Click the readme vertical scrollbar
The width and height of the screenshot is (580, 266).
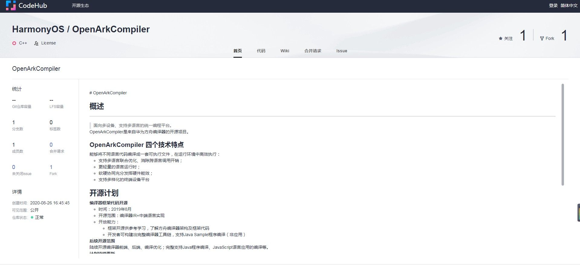click(562, 135)
